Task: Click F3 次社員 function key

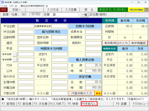Action: click(x=41, y=104)
